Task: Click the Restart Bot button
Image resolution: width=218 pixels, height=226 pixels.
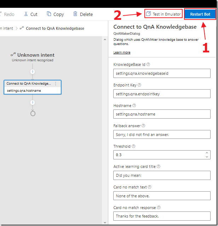Action: (200, 14)
